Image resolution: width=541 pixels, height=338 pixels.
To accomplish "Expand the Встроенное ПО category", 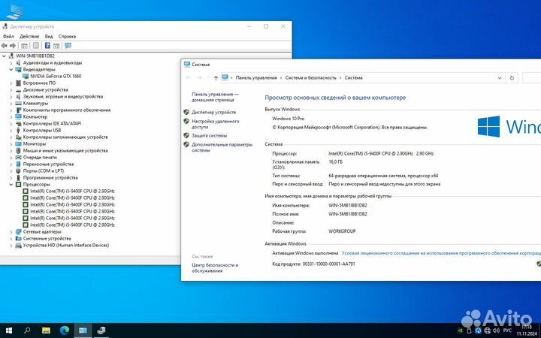I will point(11,83).
